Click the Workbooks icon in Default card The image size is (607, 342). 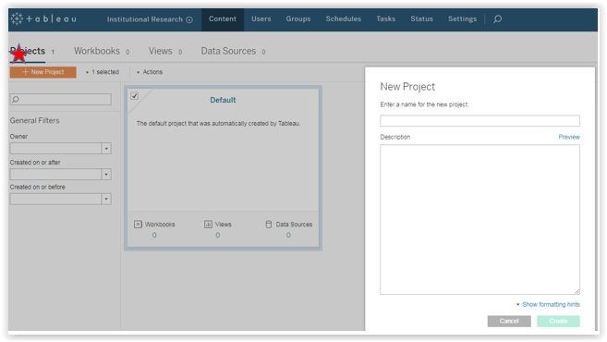(138, 225)
